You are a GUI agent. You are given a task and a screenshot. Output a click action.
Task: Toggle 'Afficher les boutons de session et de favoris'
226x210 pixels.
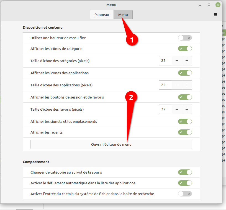(185, 97)
